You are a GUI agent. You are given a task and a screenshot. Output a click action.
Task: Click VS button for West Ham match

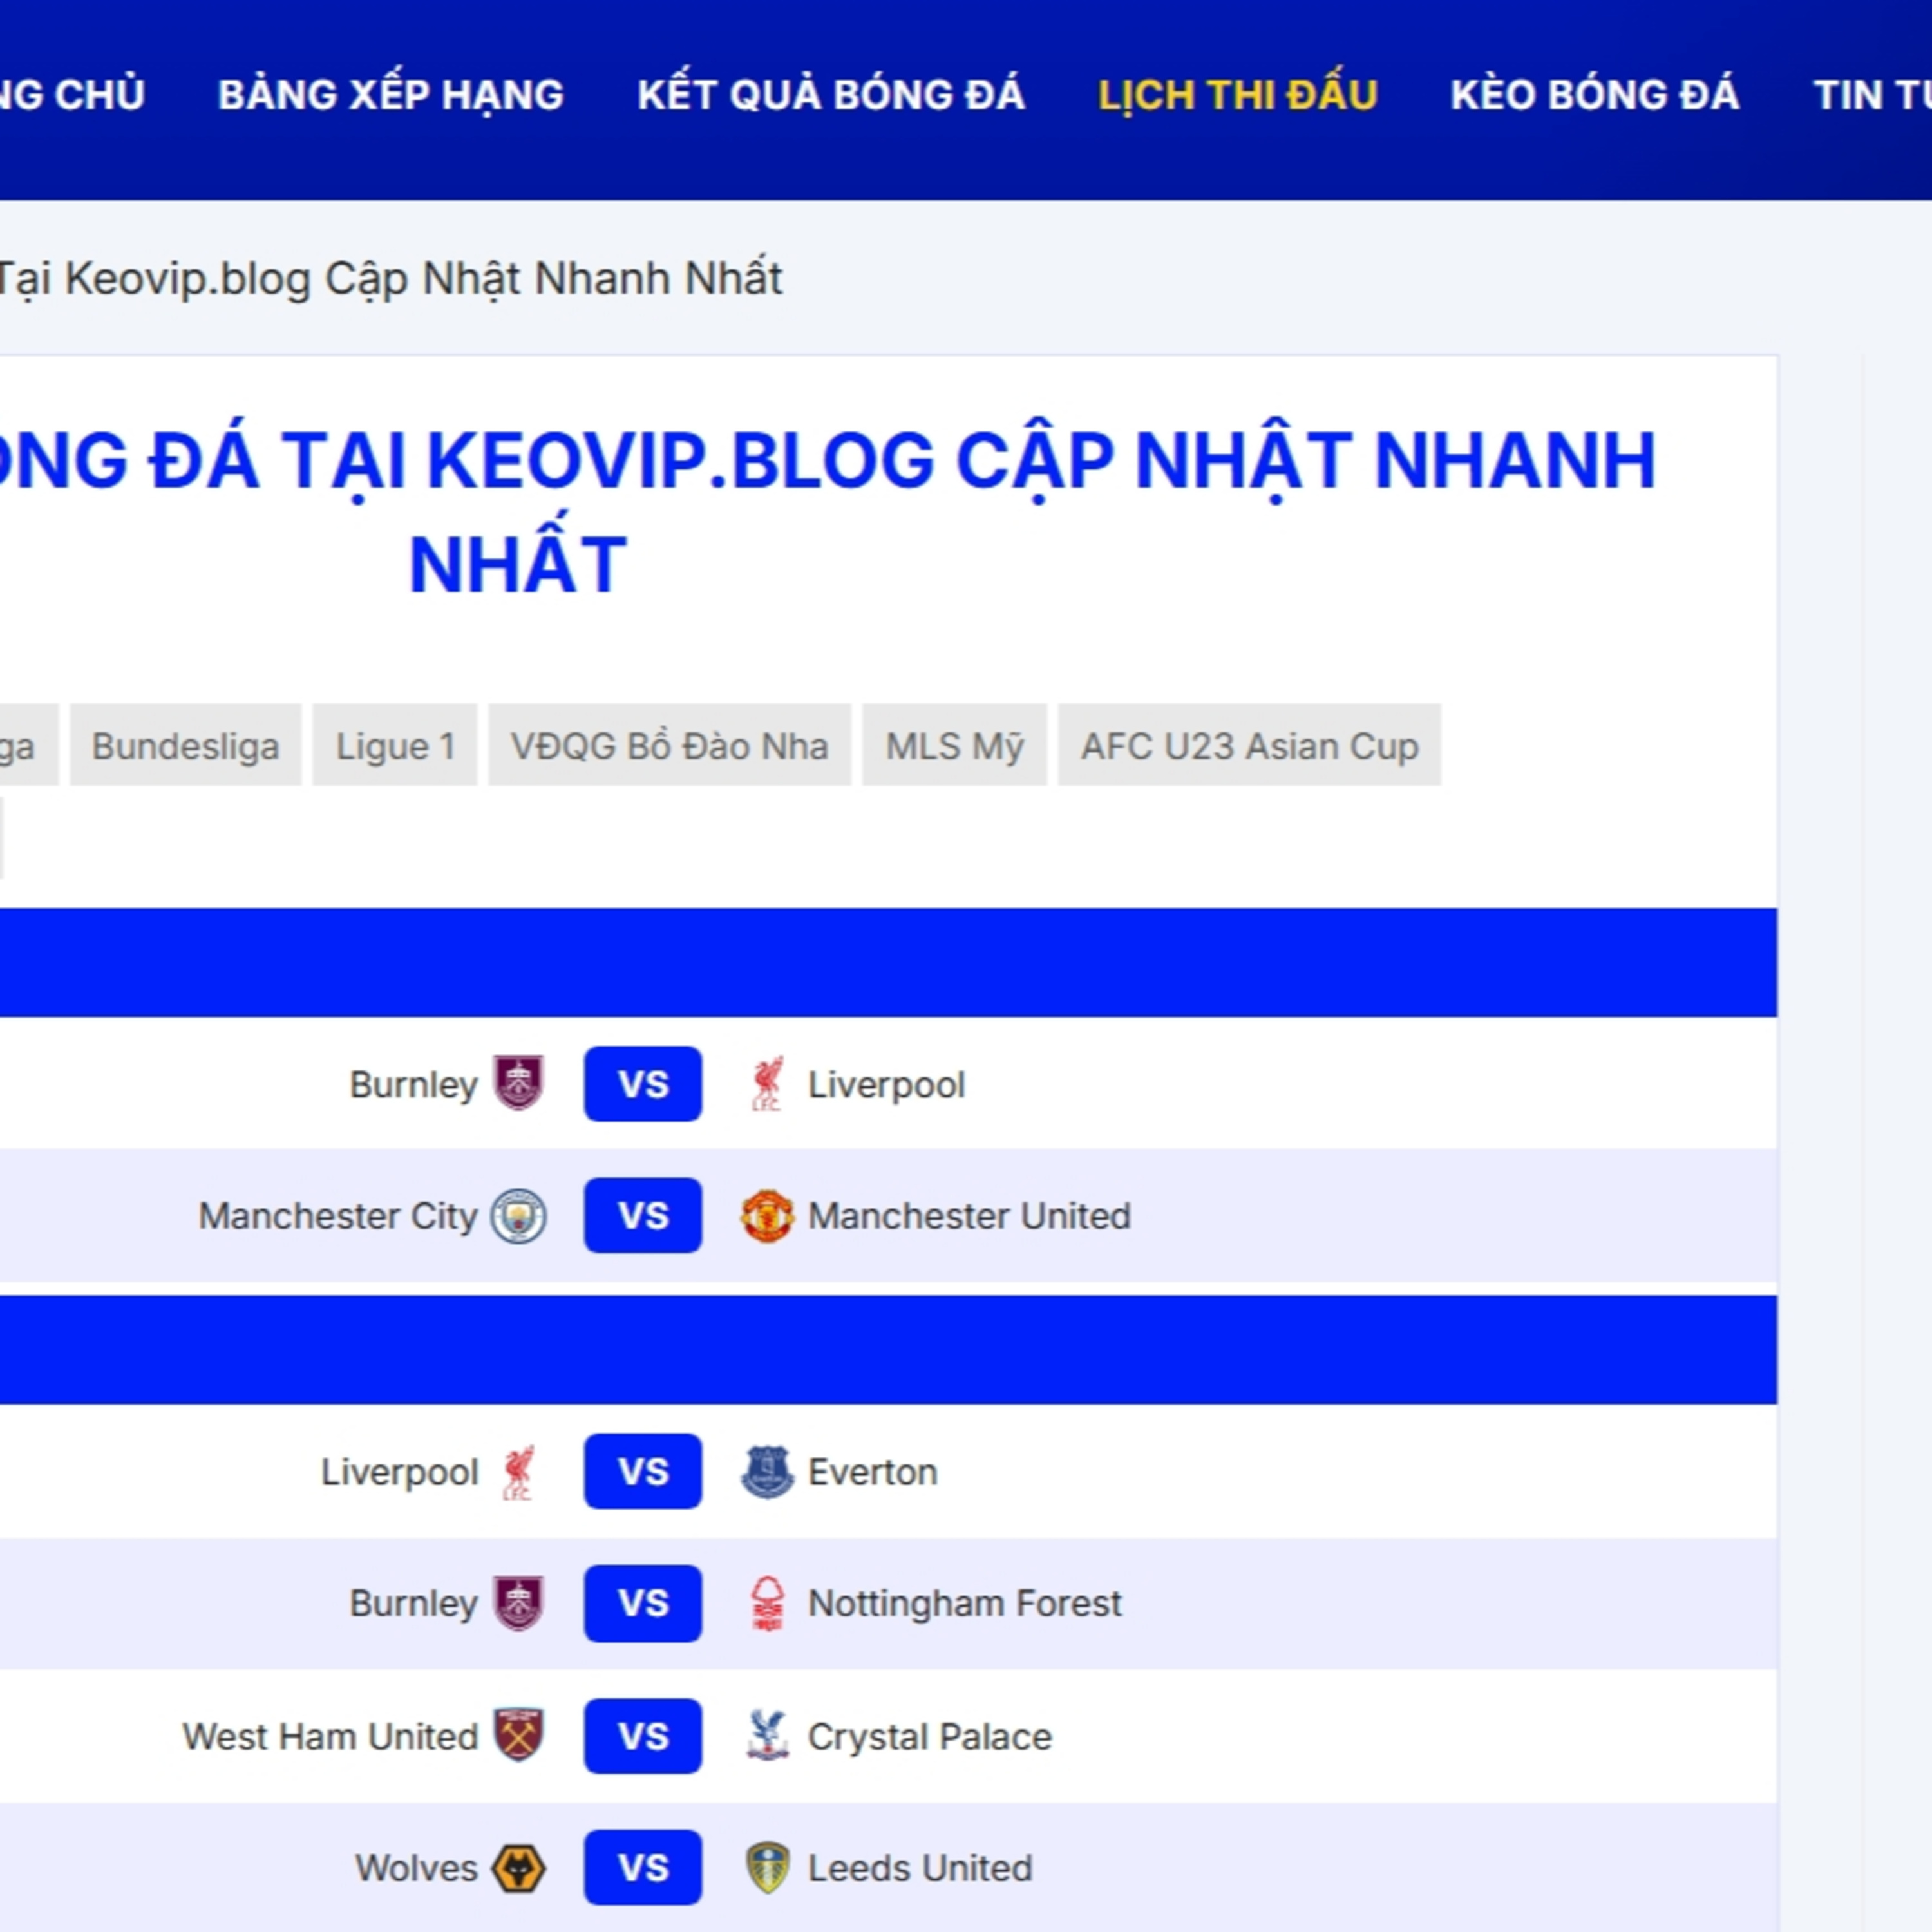point(643,1735)
